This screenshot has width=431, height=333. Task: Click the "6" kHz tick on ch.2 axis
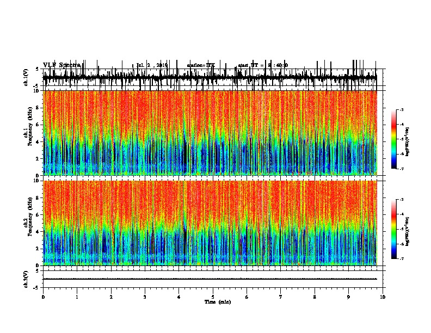[38, 215]
